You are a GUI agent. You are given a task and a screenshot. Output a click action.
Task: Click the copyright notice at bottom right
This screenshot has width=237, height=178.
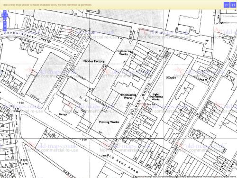pos(186,177)
